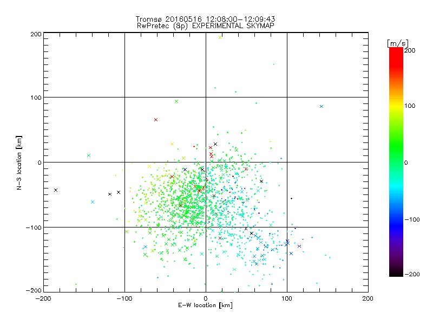
Task: Click the 'E-W location [km]' axis label
Action: tap(205, 305)
